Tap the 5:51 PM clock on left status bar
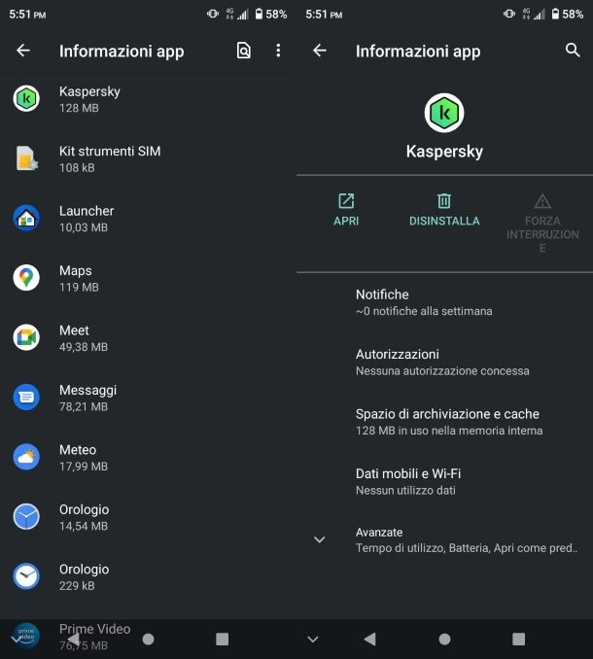This screenshot has width=593, height=659. tap(27, 15)
